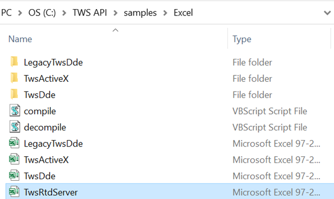
Task: Click the LegacyTwsDde Excel workbook icon
Action: tap(14, 143)
